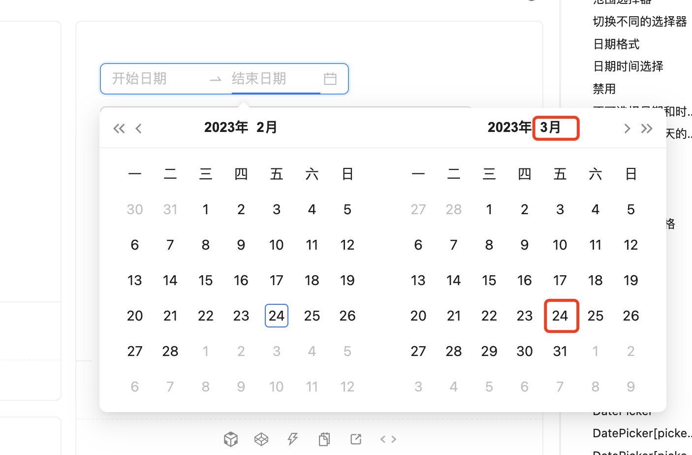Screen dimensions: 692x455
Task: Open the demo in StackBlitz
Action: click(x=292, y=439)
